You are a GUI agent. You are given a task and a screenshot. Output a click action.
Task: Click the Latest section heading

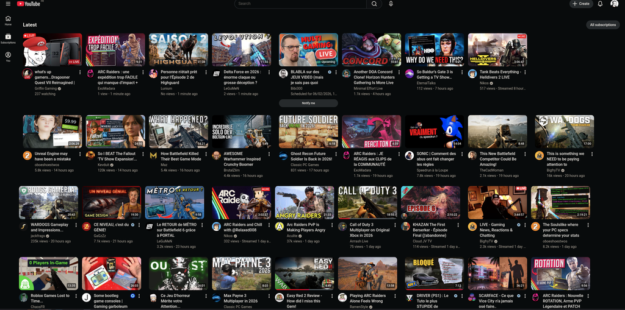(x=30, y=25)
